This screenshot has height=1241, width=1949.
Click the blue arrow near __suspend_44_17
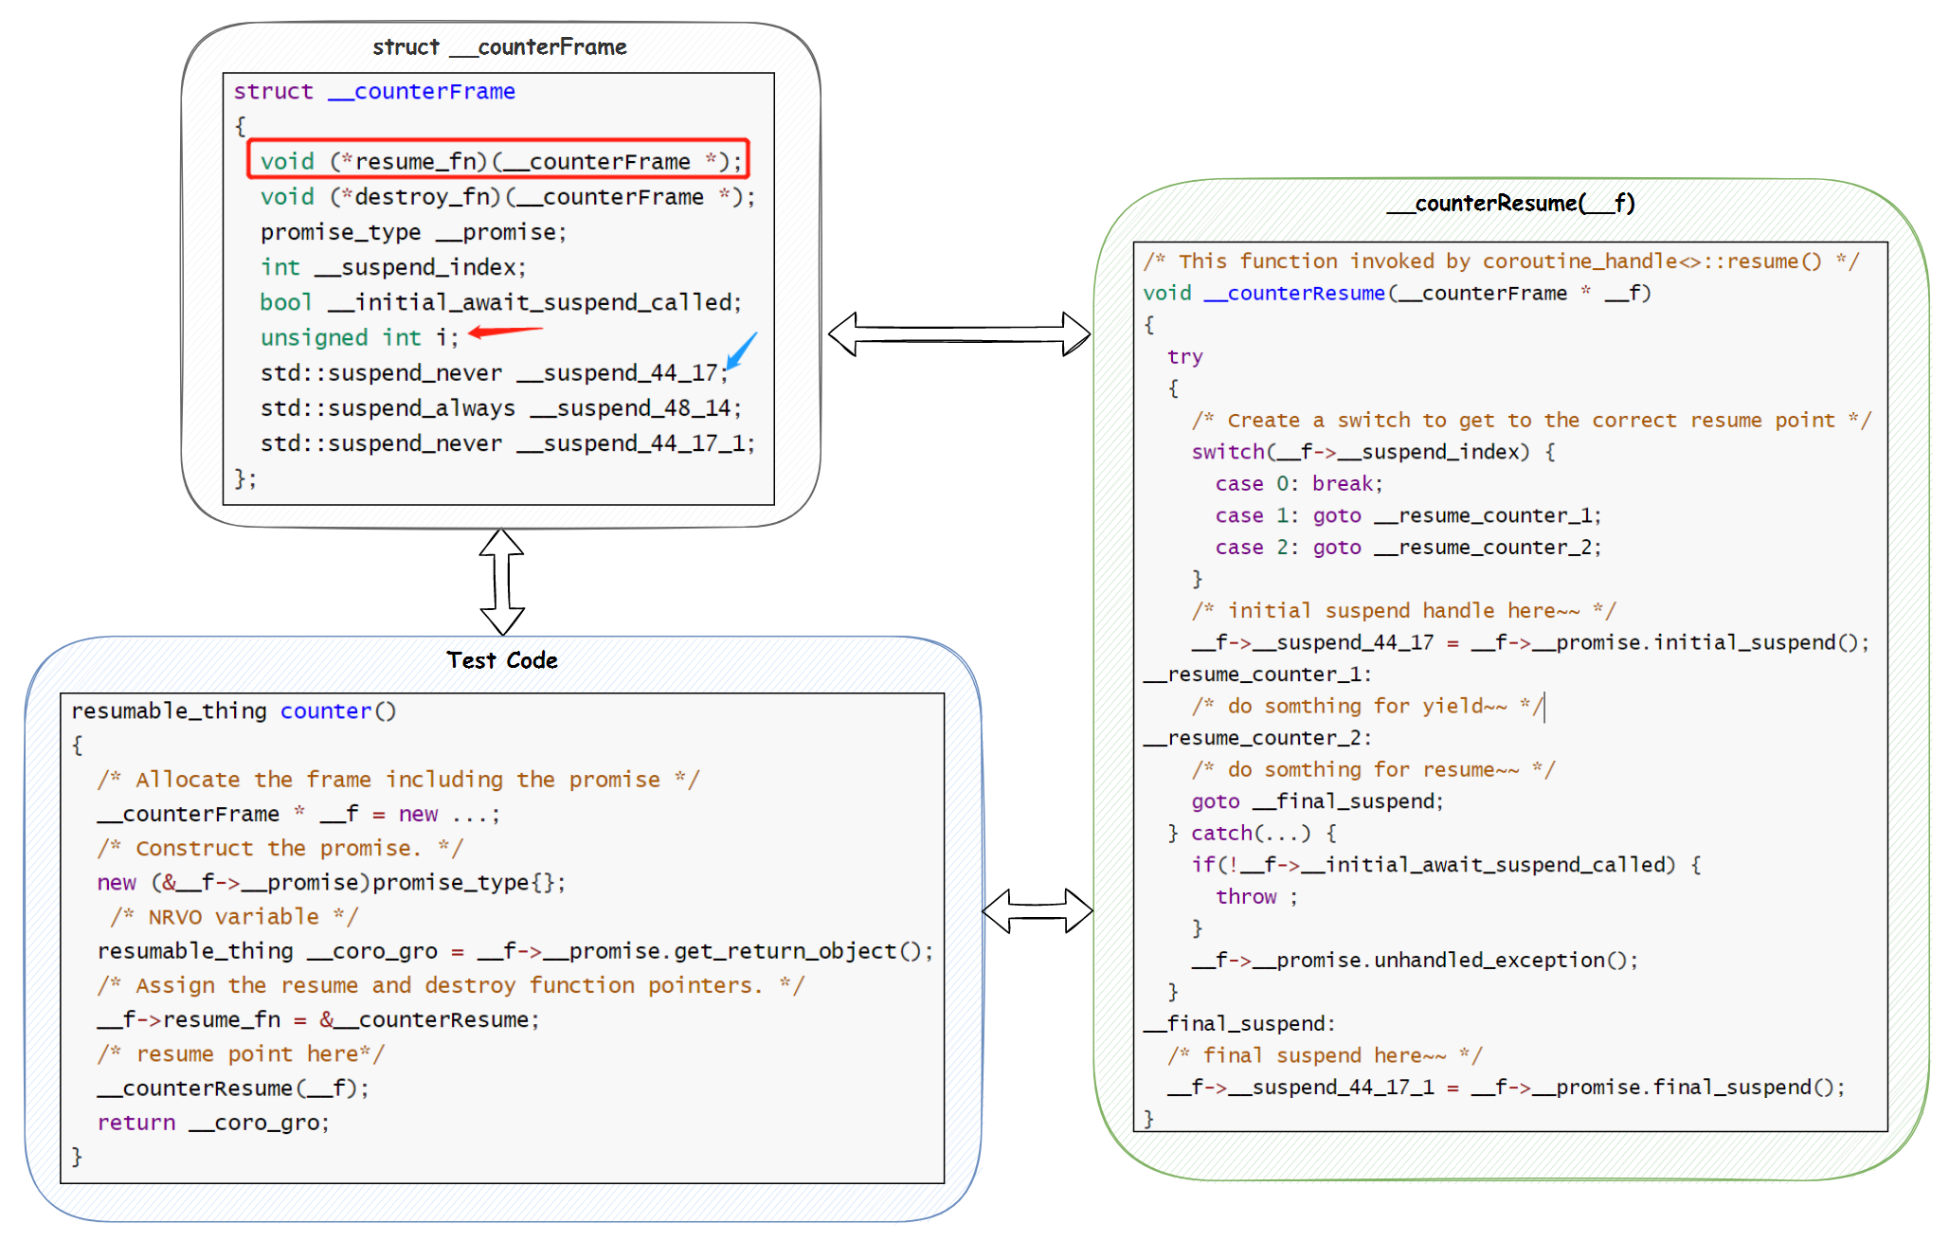(741, 351)
